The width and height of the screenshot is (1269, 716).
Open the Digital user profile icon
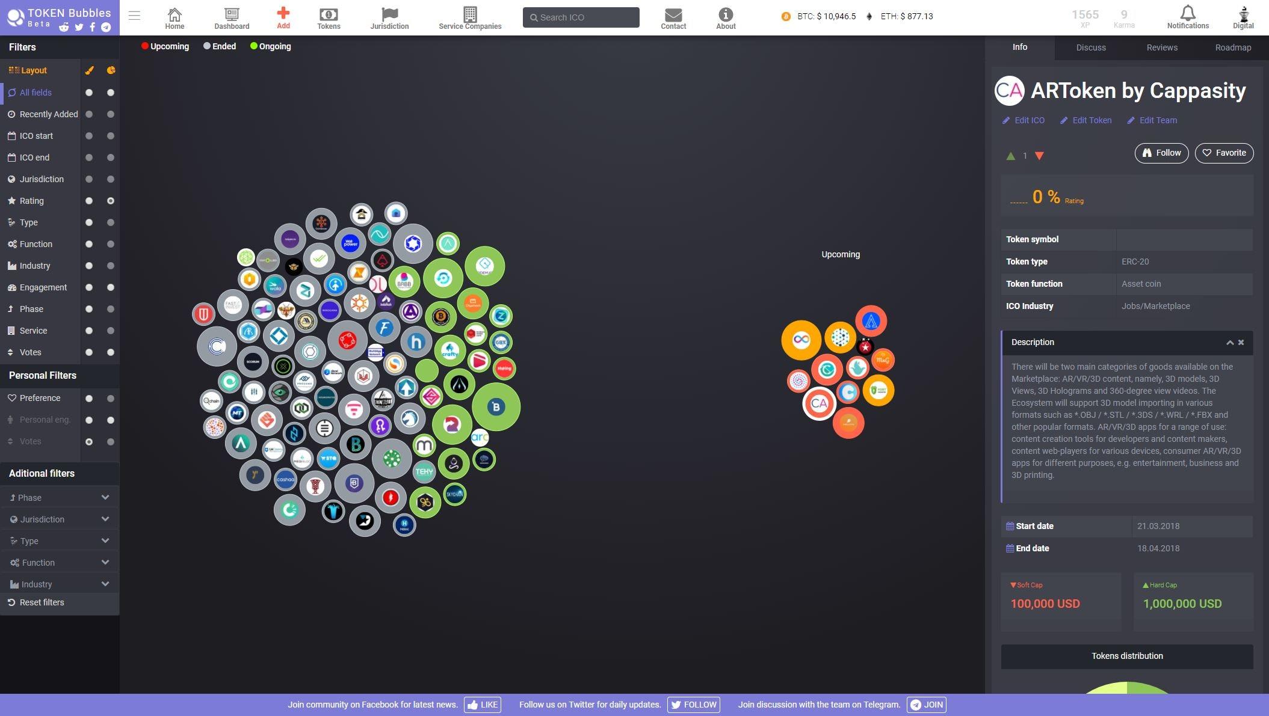click(x=1243, y=17)
